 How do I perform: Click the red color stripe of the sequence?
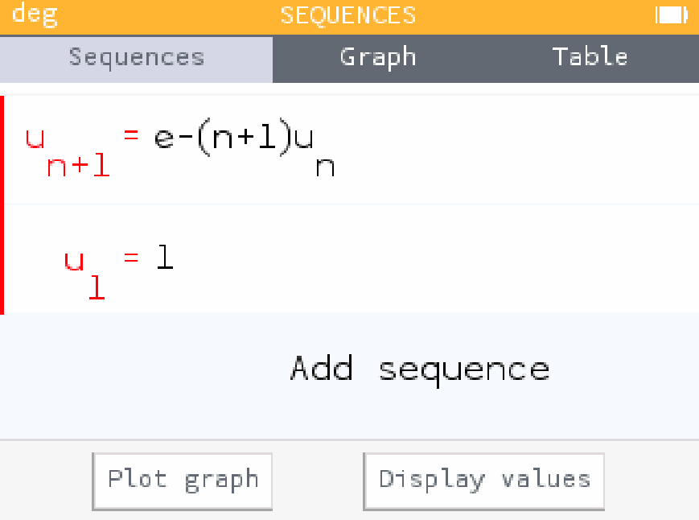coord(3,201)
